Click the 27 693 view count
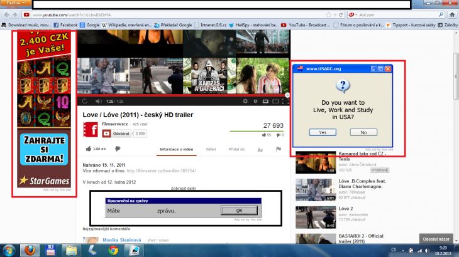The height and width of the screenshot is (257, 459). click(273, 126)
